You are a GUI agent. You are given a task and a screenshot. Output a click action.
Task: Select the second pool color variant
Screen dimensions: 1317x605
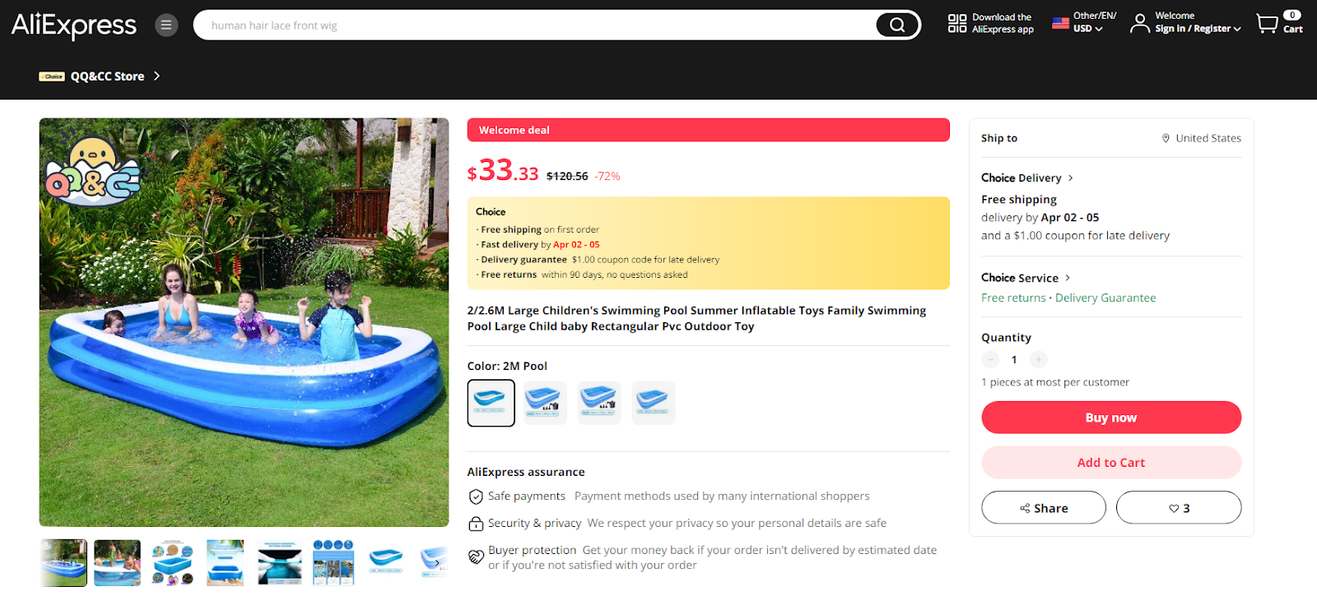545,403
